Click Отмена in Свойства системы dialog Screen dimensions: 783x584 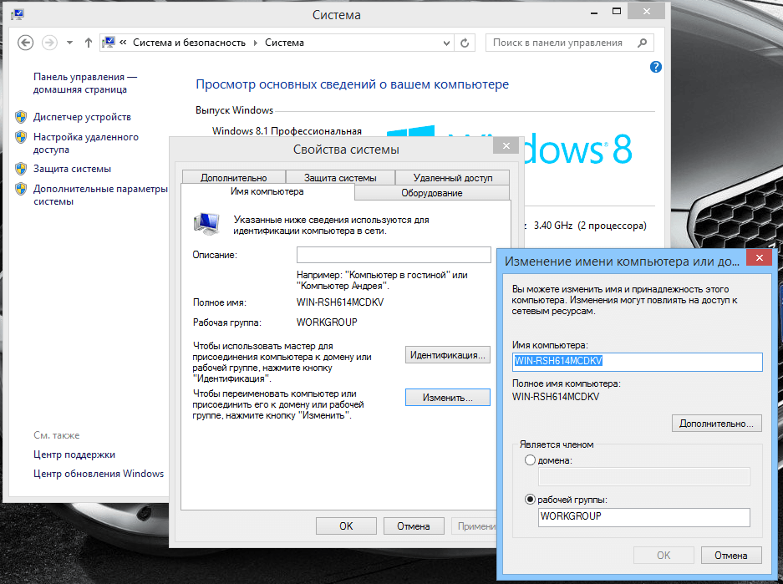(x=414, y=526)
